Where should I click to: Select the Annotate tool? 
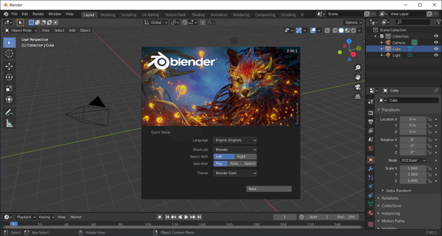(9, 112)
